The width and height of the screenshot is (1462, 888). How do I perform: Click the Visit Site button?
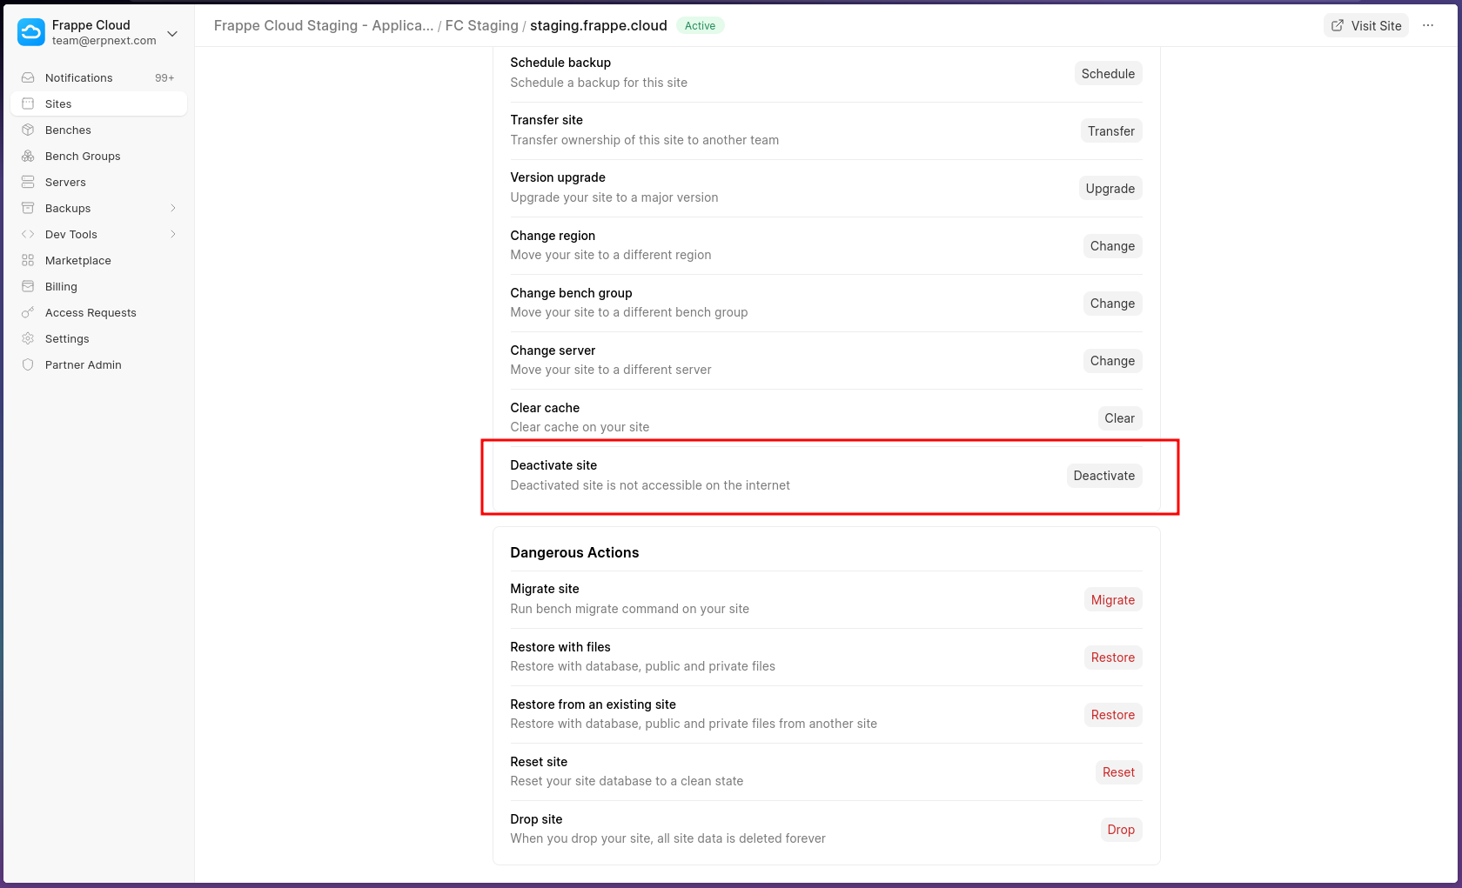coord(1366,25)
